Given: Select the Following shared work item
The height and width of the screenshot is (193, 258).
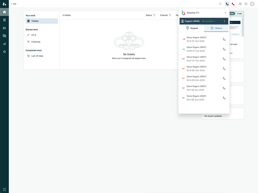Looking at the screenshot, I should [36, 42].
